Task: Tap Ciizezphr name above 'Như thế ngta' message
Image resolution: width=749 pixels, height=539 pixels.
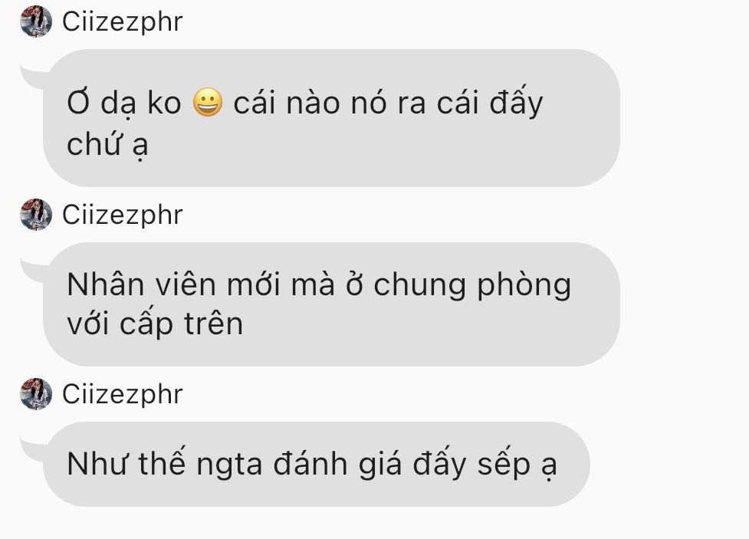Action: pyautogui.click(x=123, y=394)
